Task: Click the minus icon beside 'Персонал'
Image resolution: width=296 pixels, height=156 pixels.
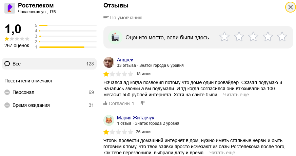Action: [x=7, y=92]
